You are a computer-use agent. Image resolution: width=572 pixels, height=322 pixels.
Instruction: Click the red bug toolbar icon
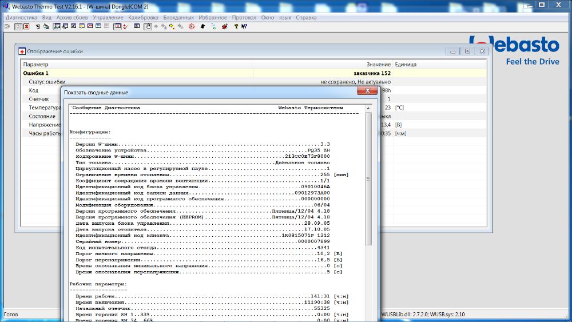coord(225,26)
